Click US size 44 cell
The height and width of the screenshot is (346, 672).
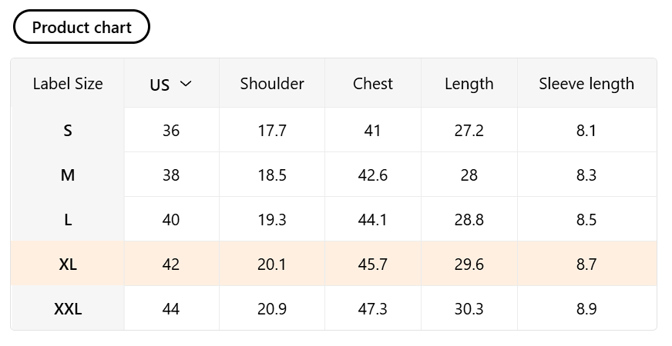point(171,309)
